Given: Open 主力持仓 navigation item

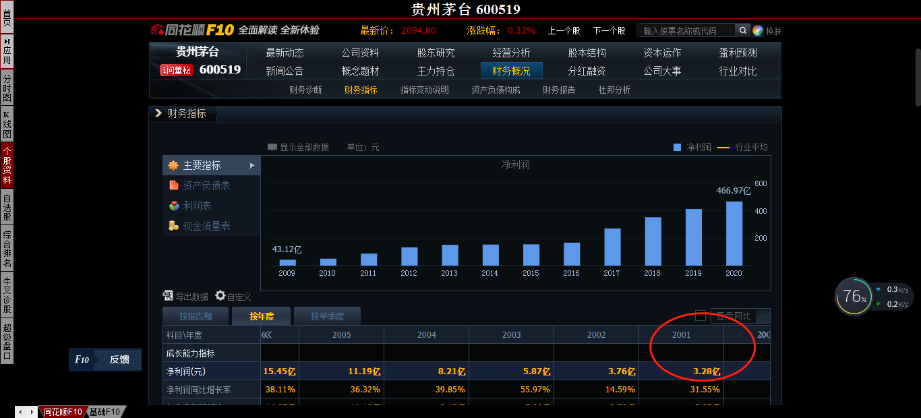Looking at the screenshot, I should (436, 71).
